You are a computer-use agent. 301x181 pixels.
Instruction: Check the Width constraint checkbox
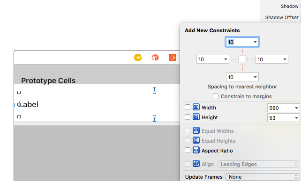[188, 107]
